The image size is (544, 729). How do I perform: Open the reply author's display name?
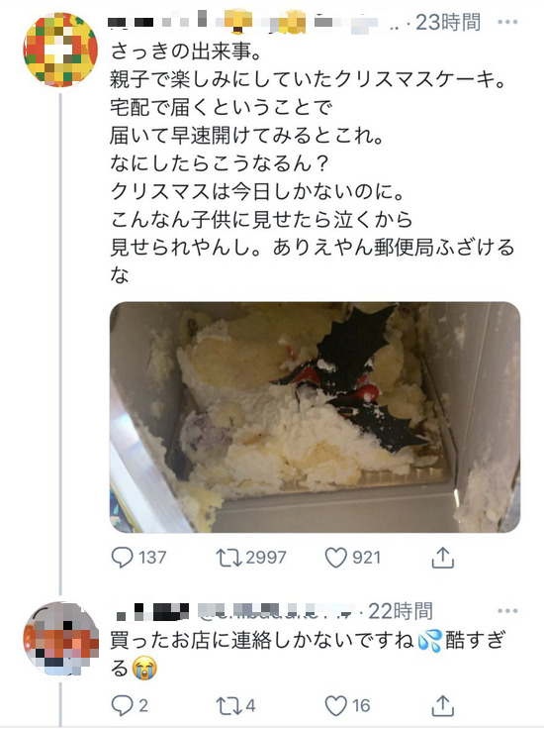pyautogui.click(x=153, y=611)
